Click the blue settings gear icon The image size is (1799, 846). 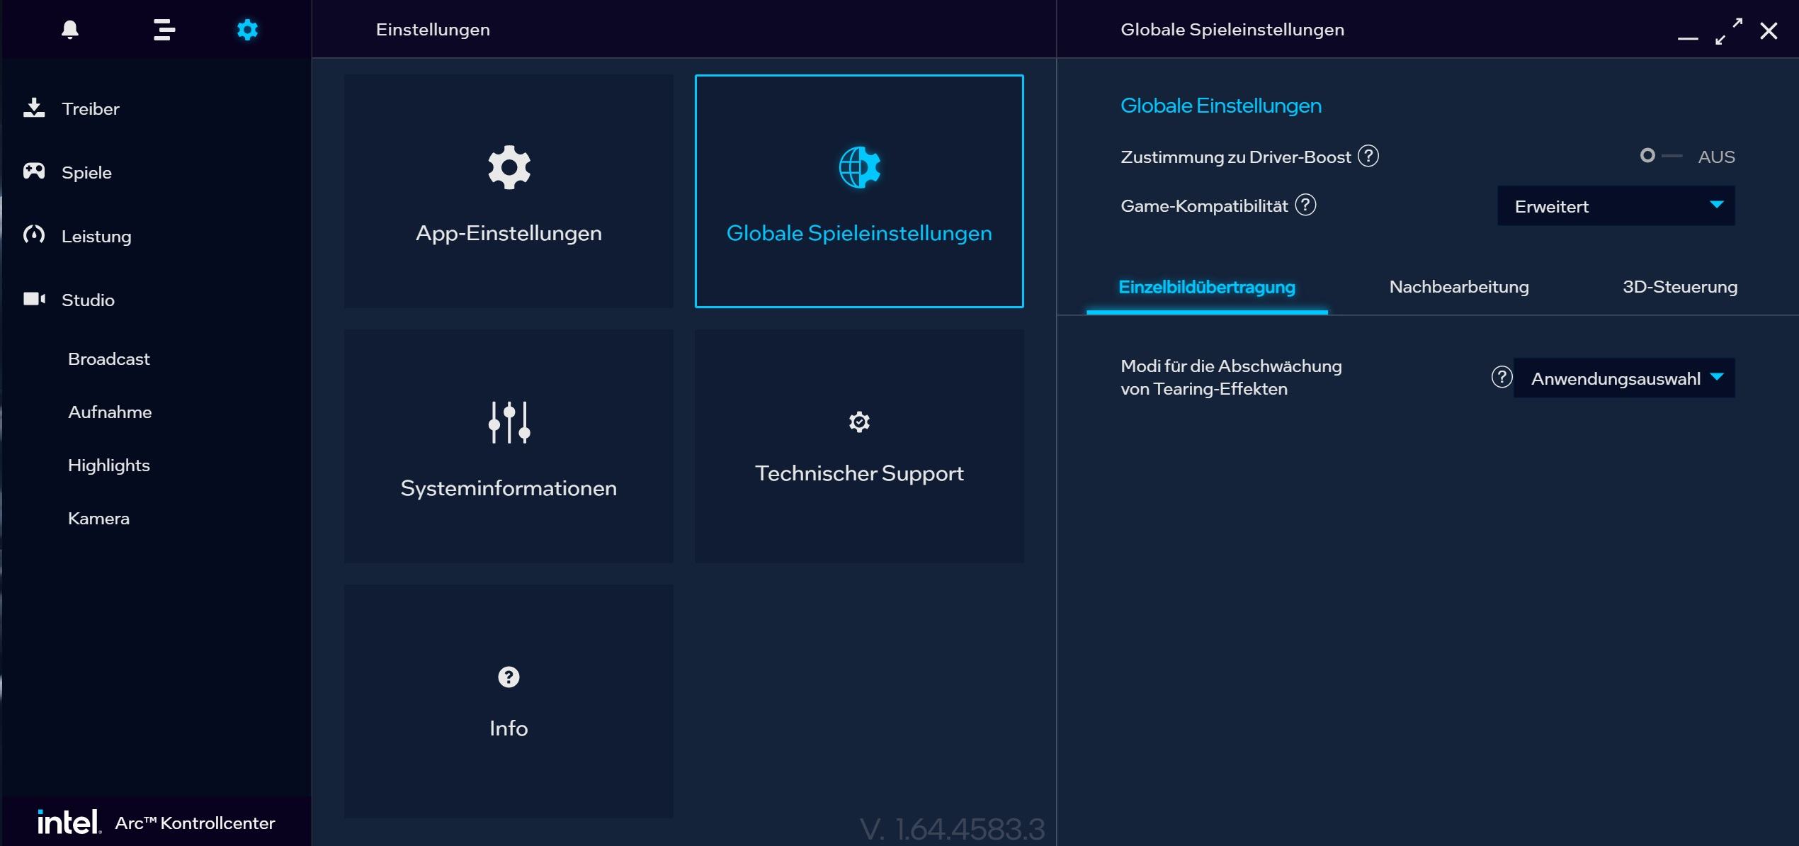pyautogui.click(x=247, y=30)
